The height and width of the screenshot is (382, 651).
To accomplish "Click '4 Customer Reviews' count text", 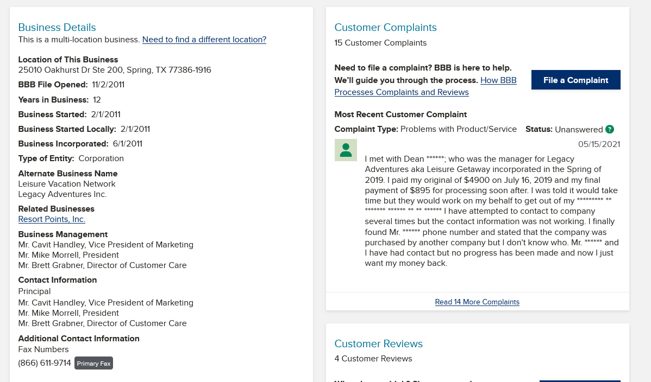I will tap(373, 358).
